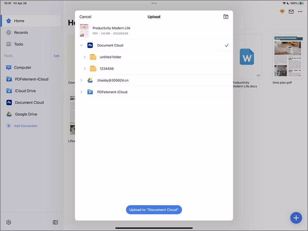
Task: Click the plus icon beside Add Connection
Action: pyautogui.click(x=9, y=126)
